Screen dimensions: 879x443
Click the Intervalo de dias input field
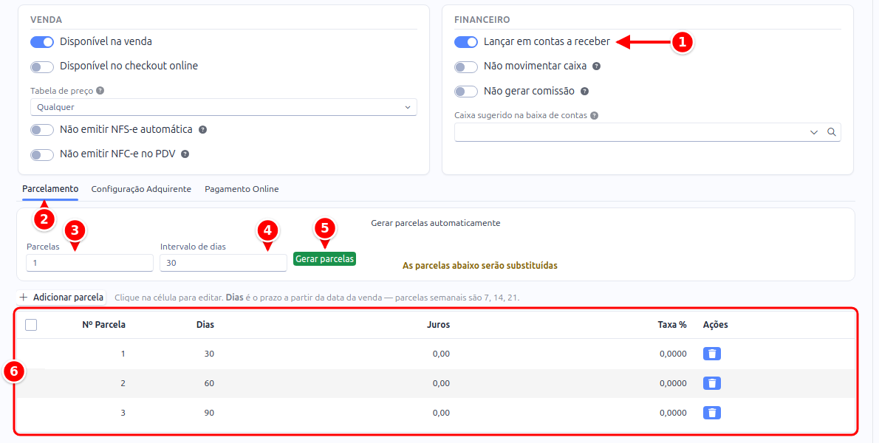[223, 263]
